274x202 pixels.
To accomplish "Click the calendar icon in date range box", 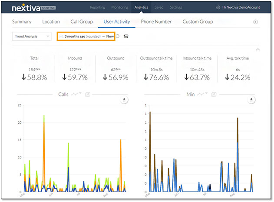I will 60,36.
